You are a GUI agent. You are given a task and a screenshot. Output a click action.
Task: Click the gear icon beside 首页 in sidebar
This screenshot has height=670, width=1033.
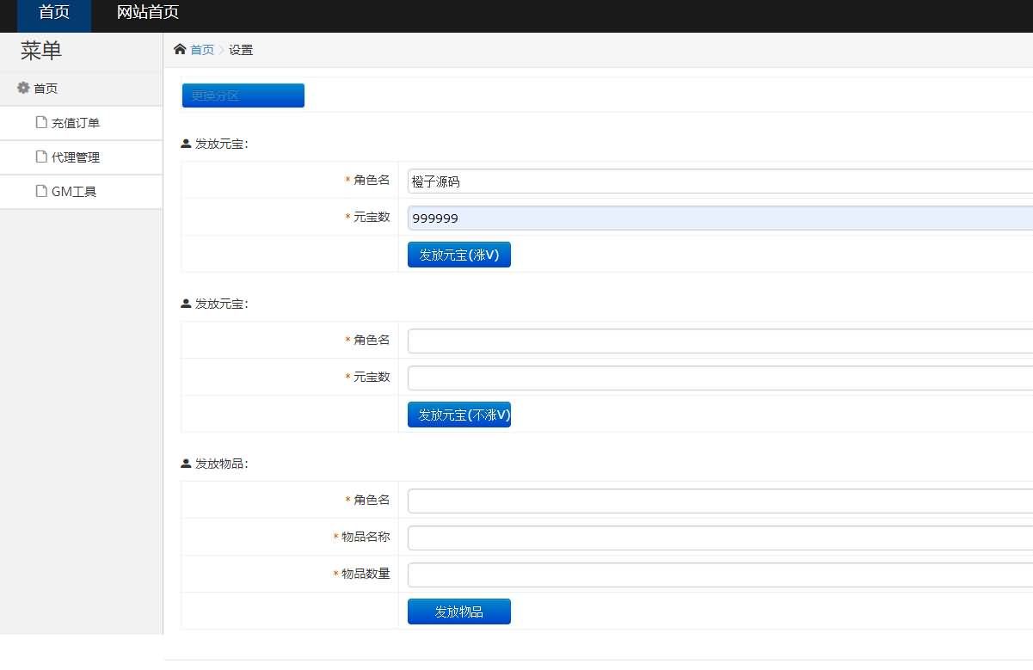(x=23, y=88)
